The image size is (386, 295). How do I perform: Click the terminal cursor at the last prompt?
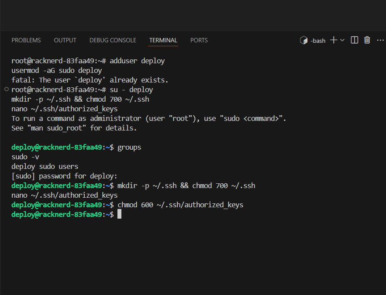(119, 214)
